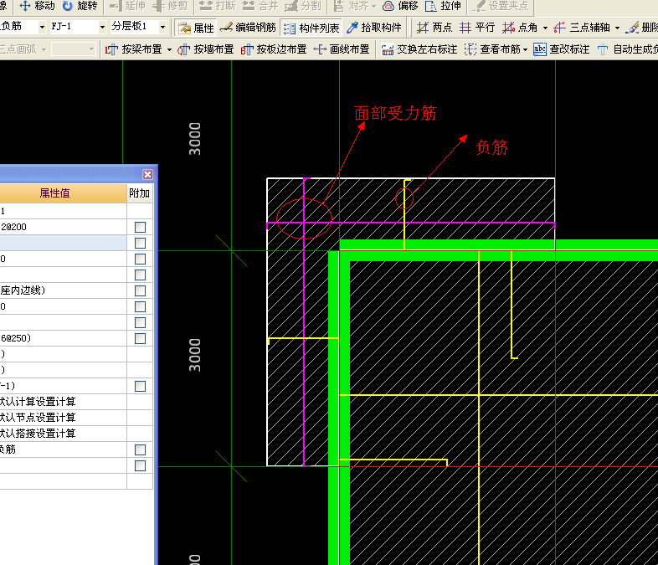
Task: Click the 2@200 property value cell
Action: coord(63,227)
